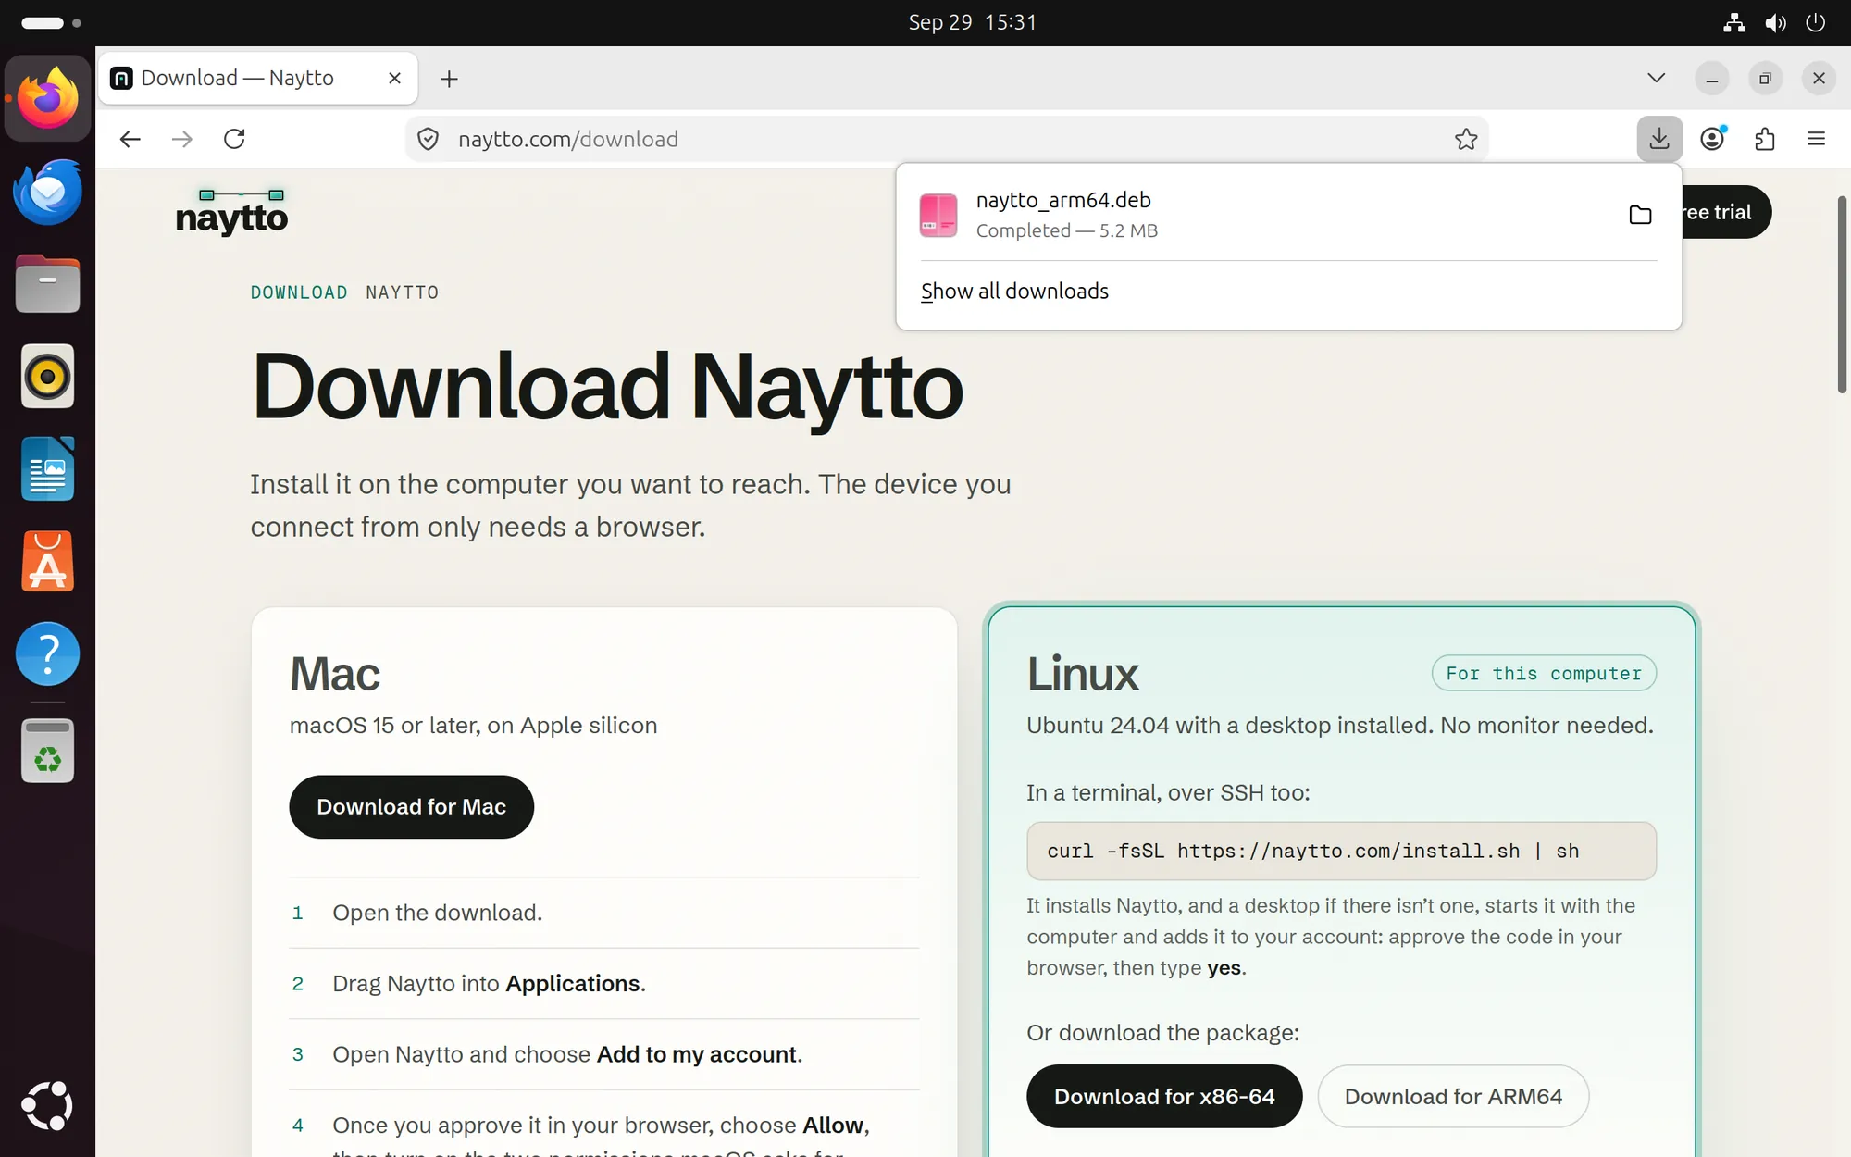Click Download for ARM64 button
The width and height of the screenshot is (1851, 1157).
point(1453,1097)
